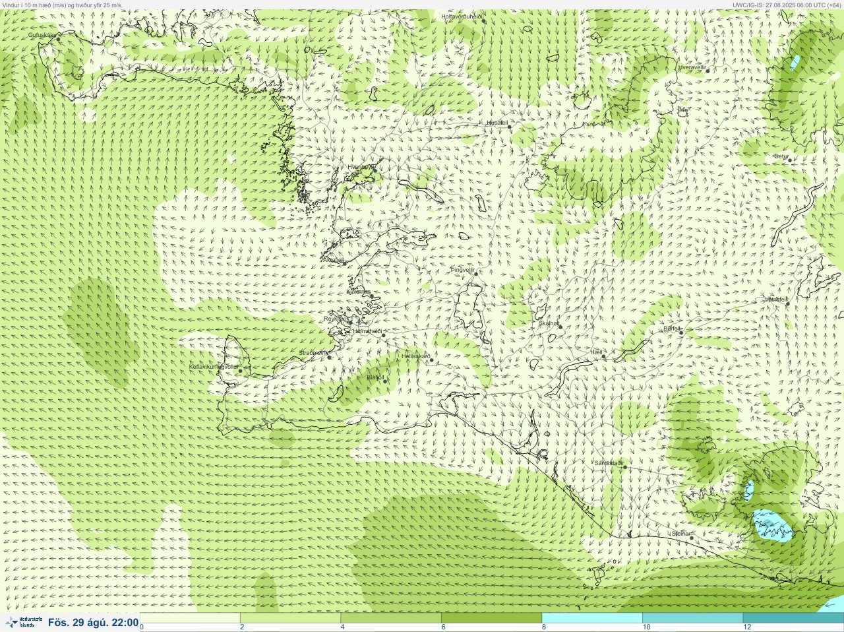Click the 6–8 m/s legend color
844x632 pixels.
click(x=491, y=618)
